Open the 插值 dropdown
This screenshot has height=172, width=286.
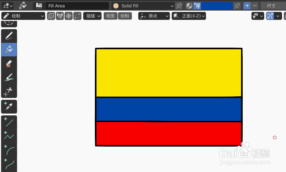pos(92,16)
